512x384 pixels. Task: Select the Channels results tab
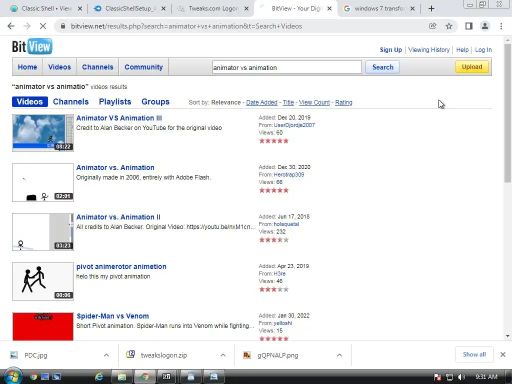coord(71,101)
